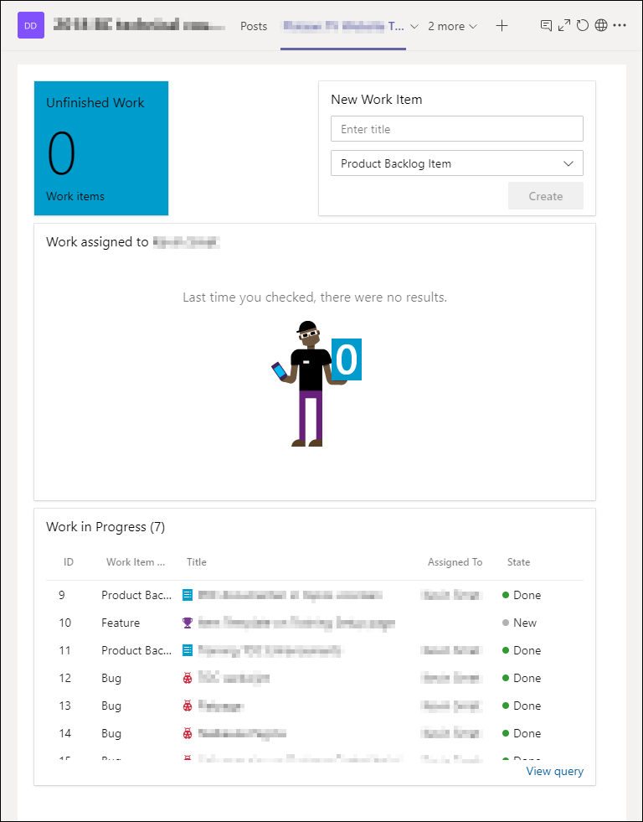Open the tab on website globe icon

pyautogui.click(x=601, y=25)
